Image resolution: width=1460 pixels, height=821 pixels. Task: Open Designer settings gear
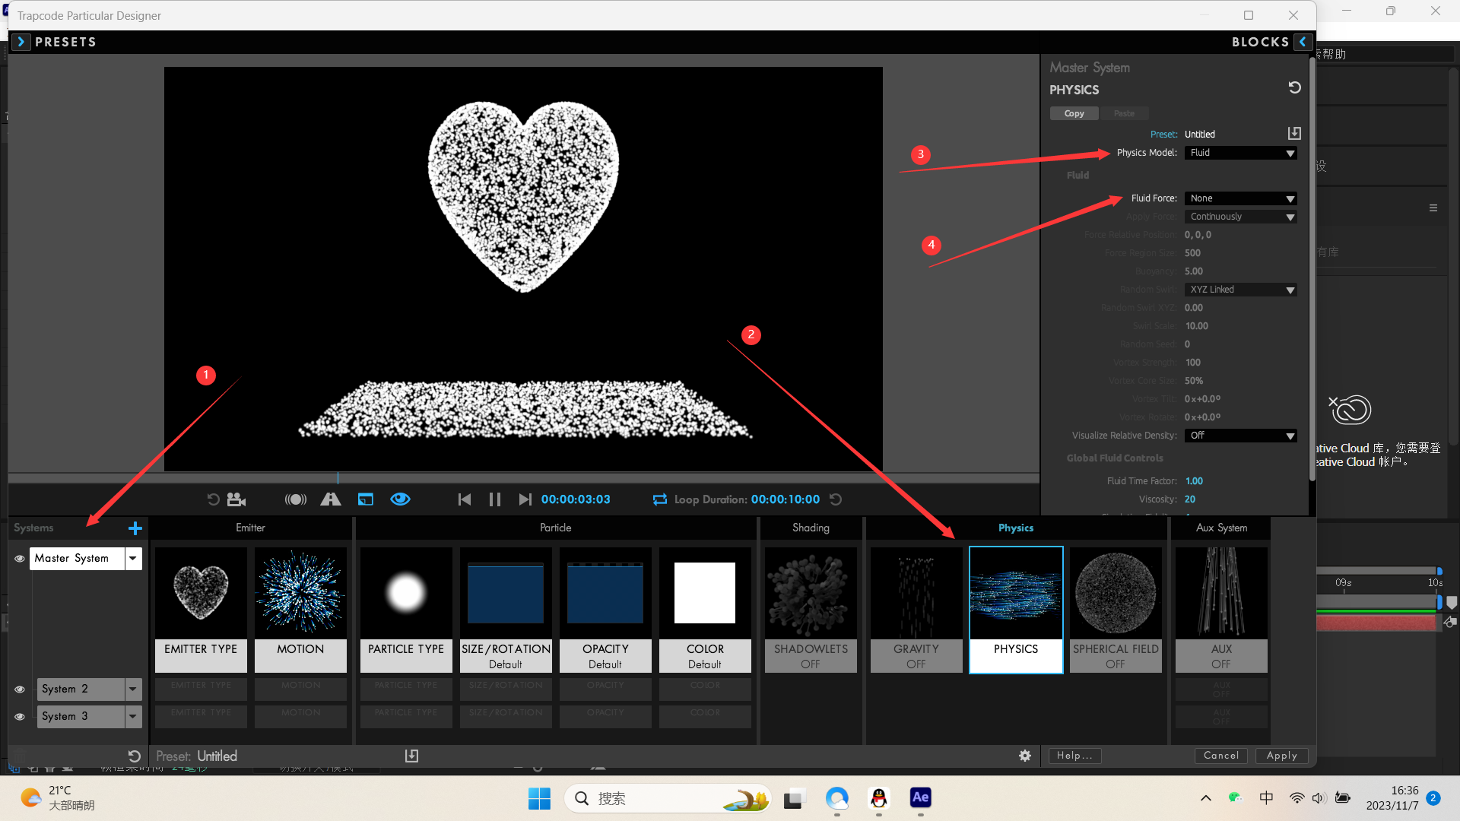point(1025,756)
